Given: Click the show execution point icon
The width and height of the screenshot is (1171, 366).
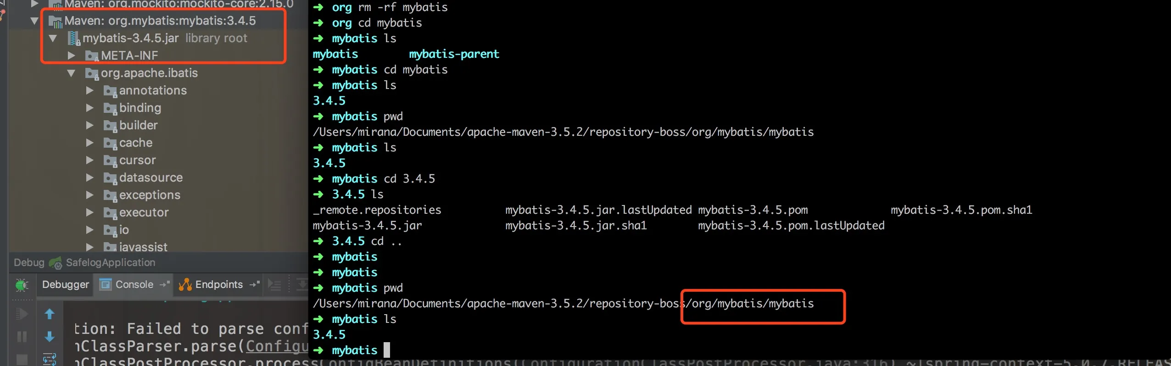Looking at the screenshot, I should pyautogui.click(x=274, y=285).
